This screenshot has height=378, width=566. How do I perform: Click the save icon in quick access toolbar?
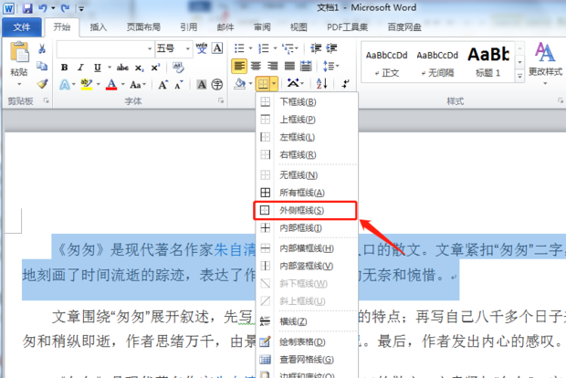tap(26, 8)
